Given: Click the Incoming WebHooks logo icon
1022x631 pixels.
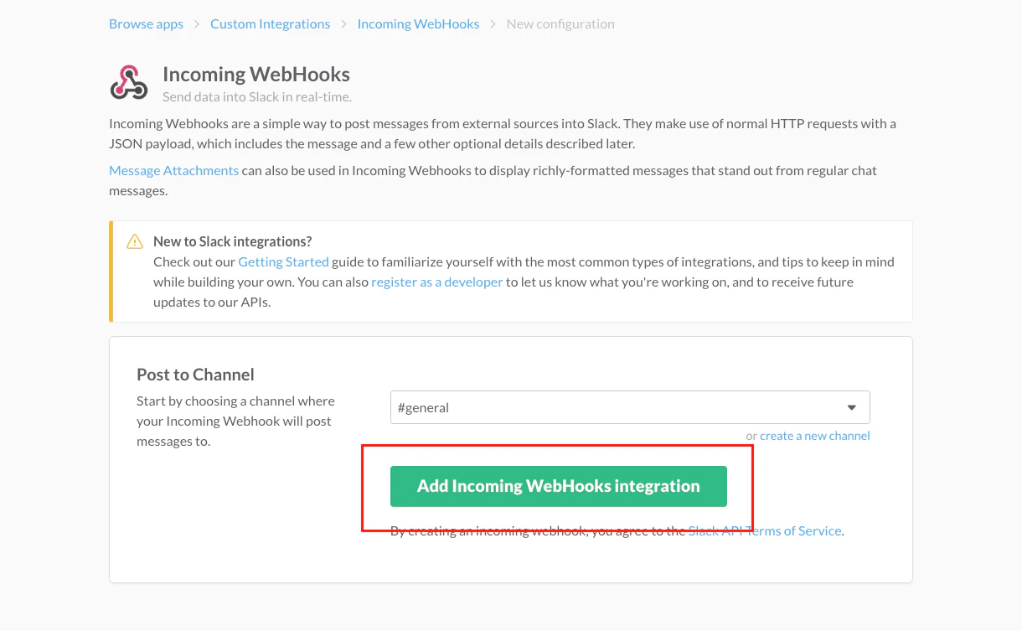Looking at the screenshot, I should point(129,82).
